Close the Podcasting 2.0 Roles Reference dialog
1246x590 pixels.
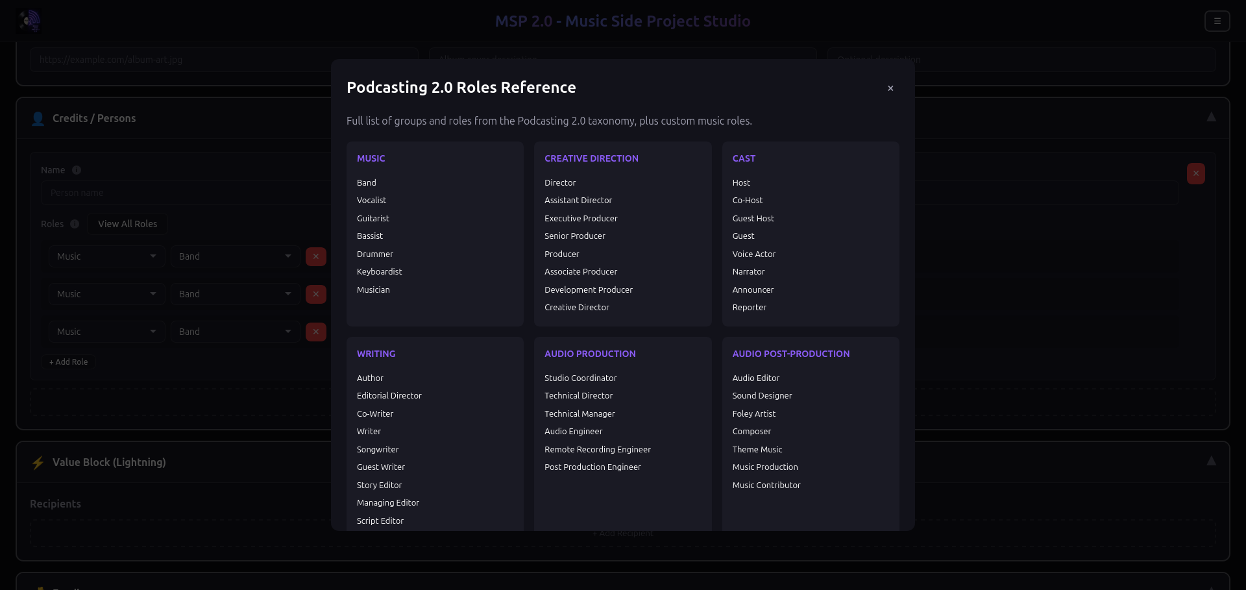point(890,88)
